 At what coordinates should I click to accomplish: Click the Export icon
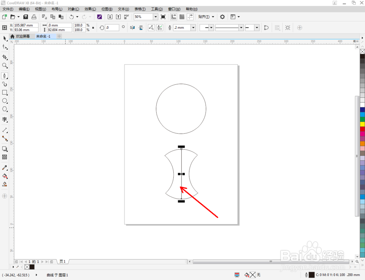click(x=118, y=17)
